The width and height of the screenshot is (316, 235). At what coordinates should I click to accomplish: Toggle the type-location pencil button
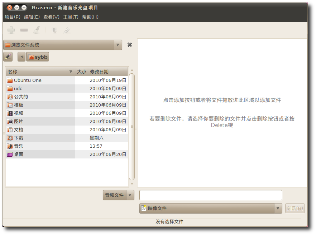[x=8, y=57]
